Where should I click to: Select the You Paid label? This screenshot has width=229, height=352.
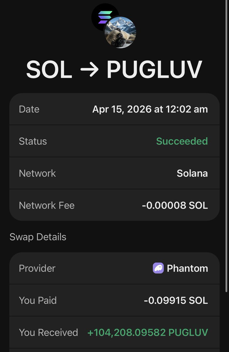coord(38,300)
